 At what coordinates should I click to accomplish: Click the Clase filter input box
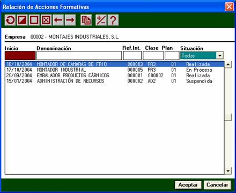coord(153,56)
